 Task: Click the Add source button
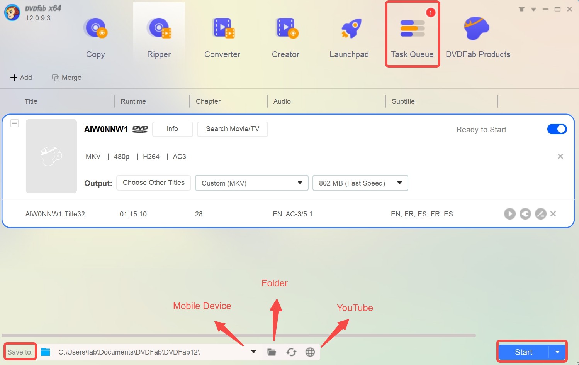point(21,78)
